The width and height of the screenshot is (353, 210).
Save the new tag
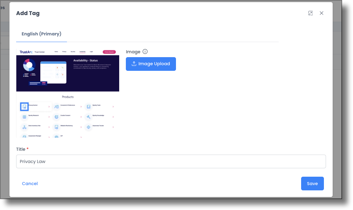point(312,183)
